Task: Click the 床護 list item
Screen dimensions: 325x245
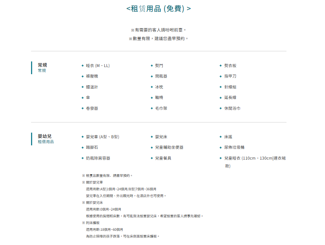Action: [x=228, y=137]
